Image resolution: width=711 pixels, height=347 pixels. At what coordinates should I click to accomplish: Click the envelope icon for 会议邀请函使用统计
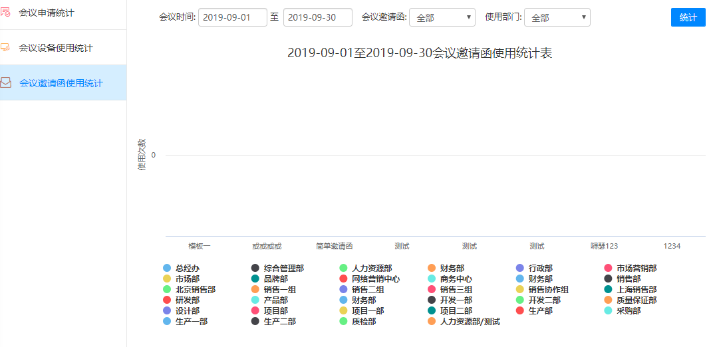(x=5, y=83)
